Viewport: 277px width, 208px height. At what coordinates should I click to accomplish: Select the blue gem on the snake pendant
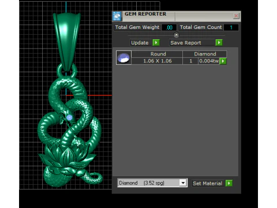click(69, 117)
